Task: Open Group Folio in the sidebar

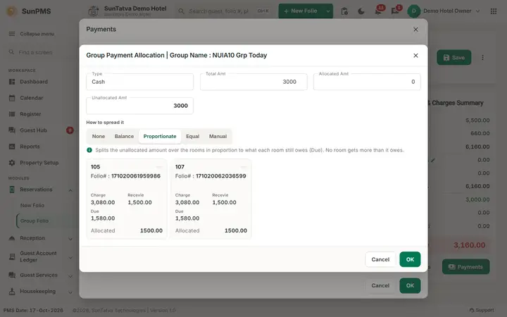Action: click(x=35, y=220)
